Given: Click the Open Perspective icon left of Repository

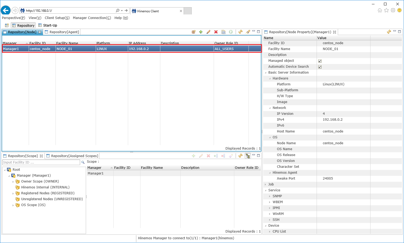Looking at the screenshot, I should point(7,25).
